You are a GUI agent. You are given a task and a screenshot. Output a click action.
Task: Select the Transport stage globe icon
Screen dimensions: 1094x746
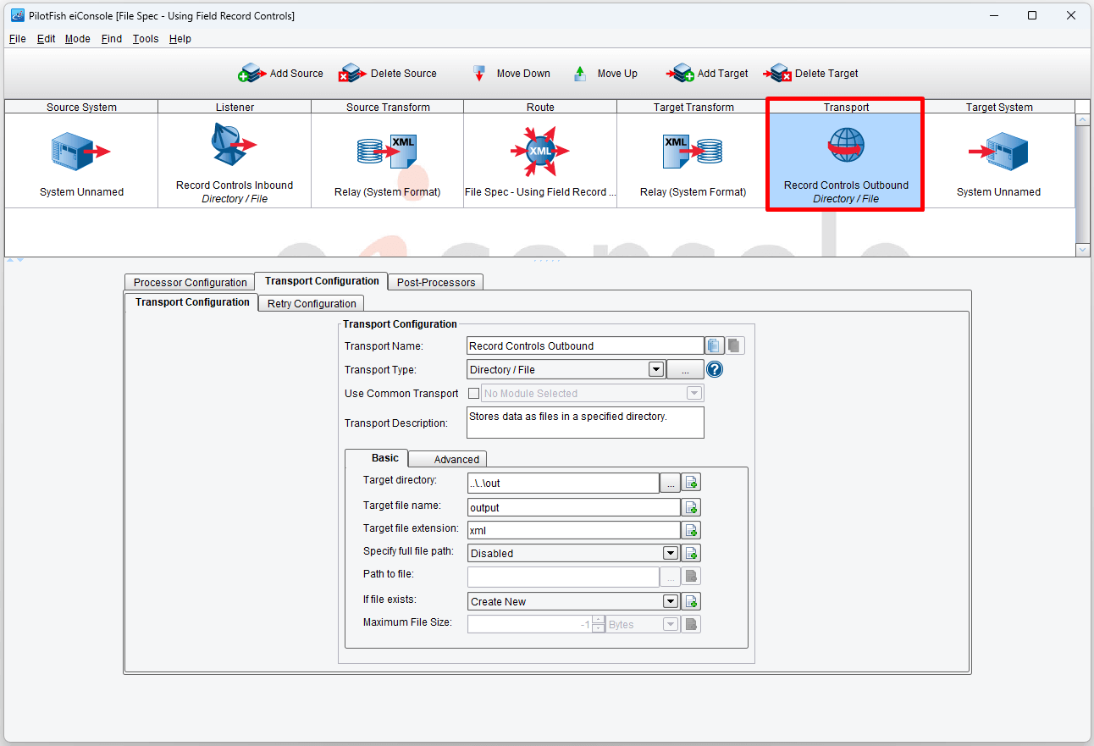click(x=846, y=146)
